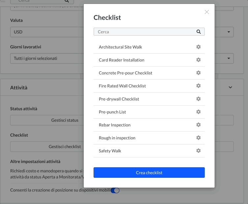The width and height of the screenshot is (248, 204).
Task: Toggle position creation on mobile devices switch
Action: point(115,190)
